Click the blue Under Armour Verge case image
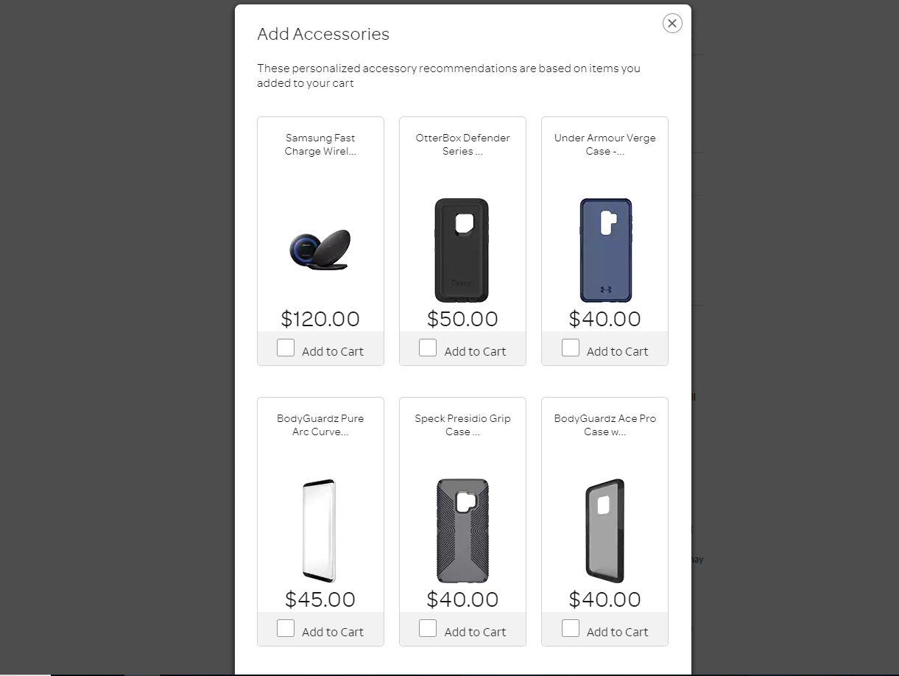Image resolution: width=899 pixels, height=676 pixels. point(605,250)
